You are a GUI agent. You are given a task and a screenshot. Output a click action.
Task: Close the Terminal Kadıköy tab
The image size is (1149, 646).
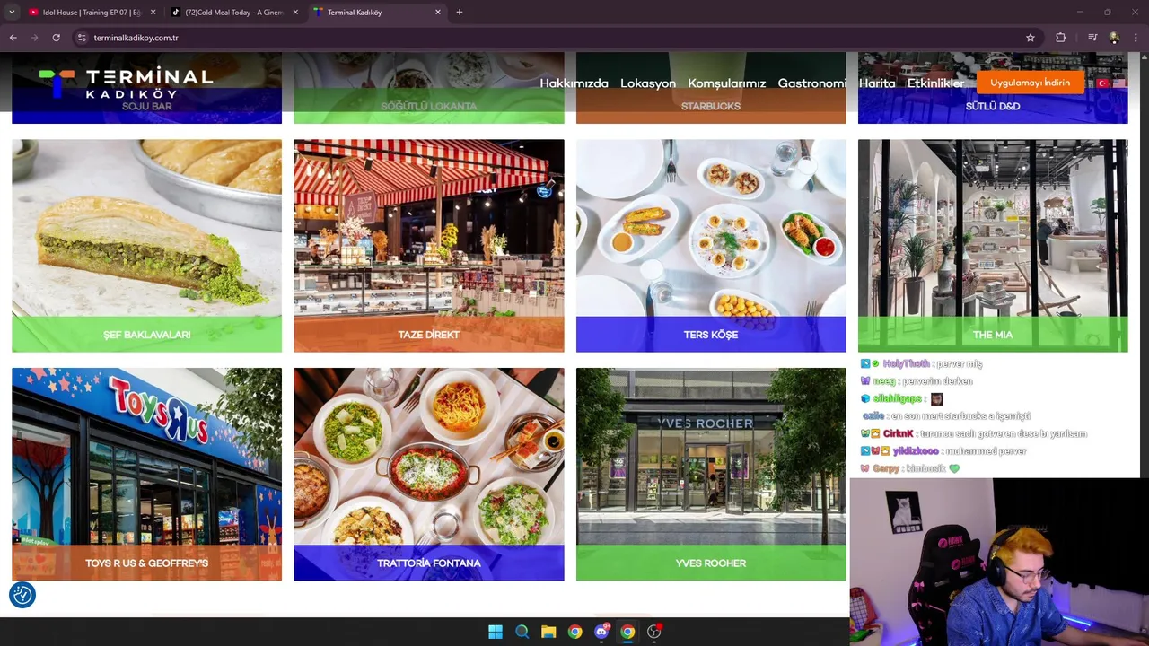(438, 12)
